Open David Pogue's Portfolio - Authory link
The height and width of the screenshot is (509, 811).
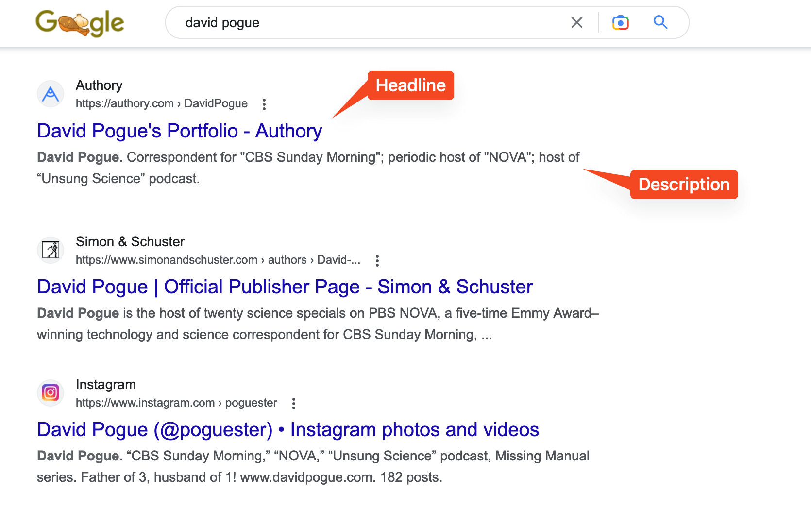180,131
